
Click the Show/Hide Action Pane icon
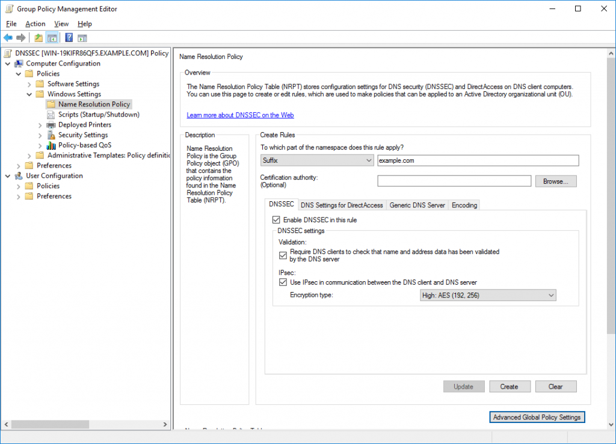[x=82, y=38]
